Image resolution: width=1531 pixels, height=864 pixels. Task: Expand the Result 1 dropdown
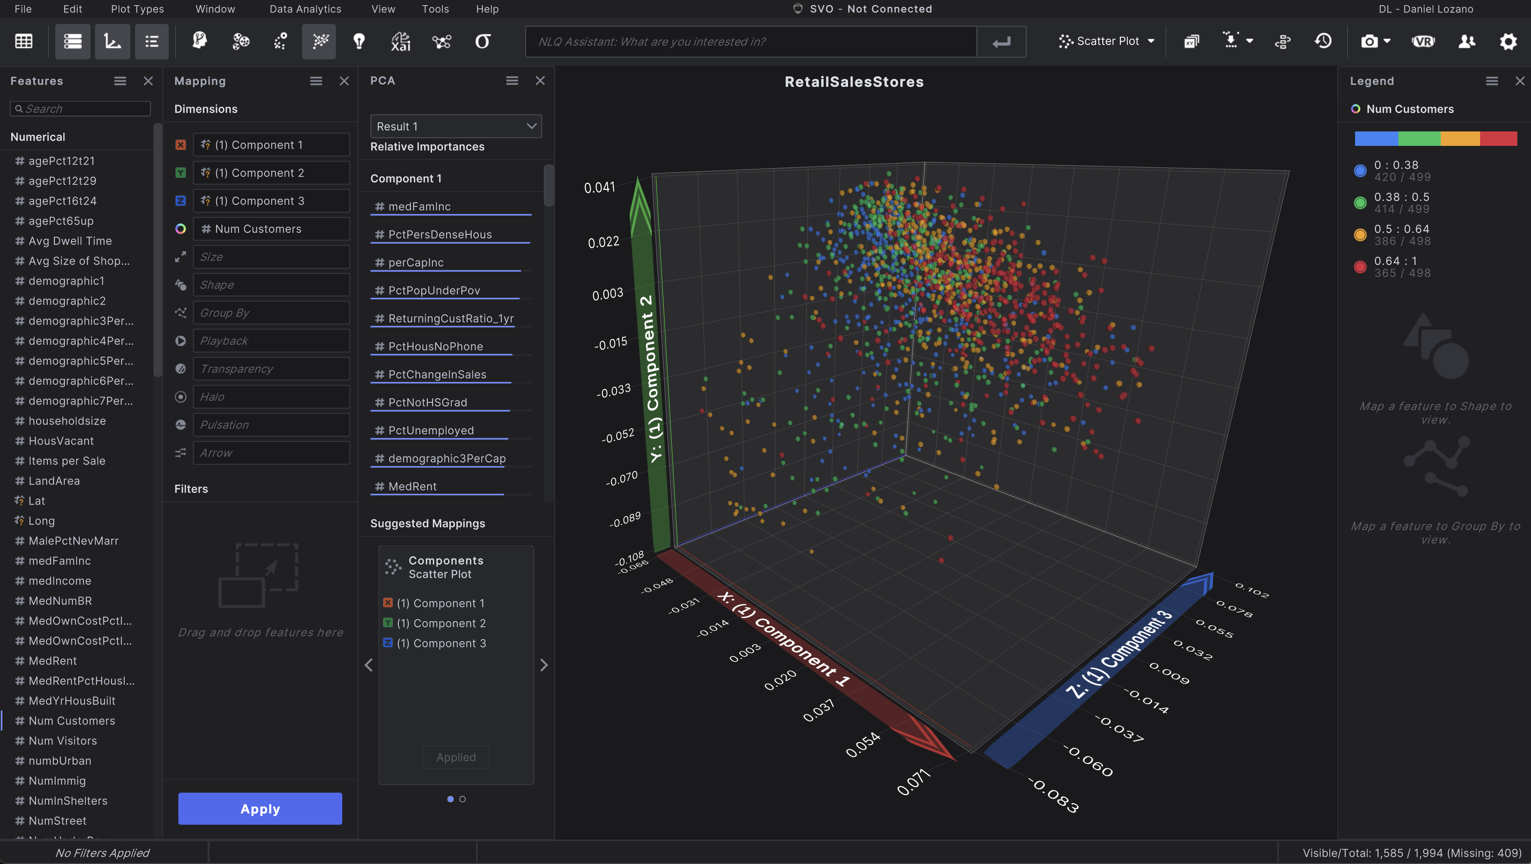(456, 127)
